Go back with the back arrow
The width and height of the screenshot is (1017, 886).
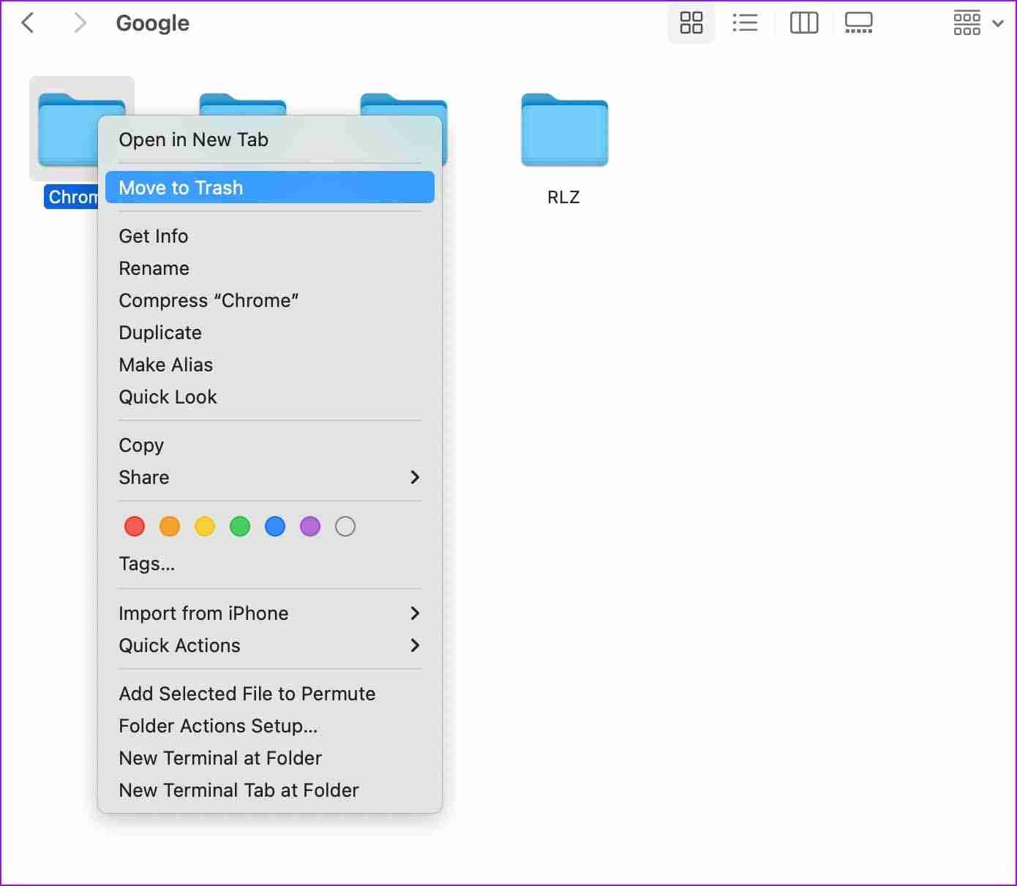click(28, 23)
